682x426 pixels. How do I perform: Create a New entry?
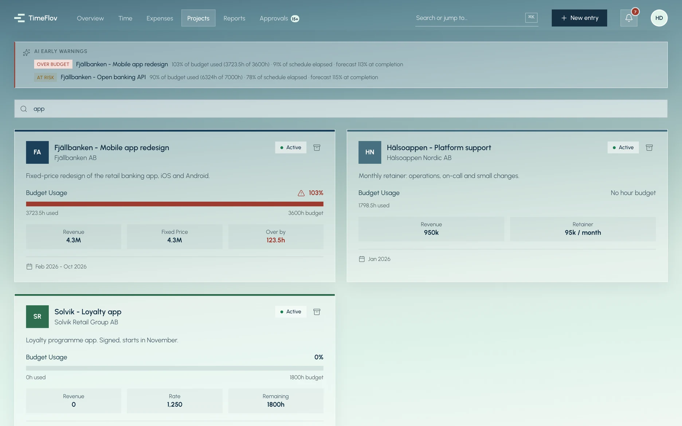coord(579,18)
